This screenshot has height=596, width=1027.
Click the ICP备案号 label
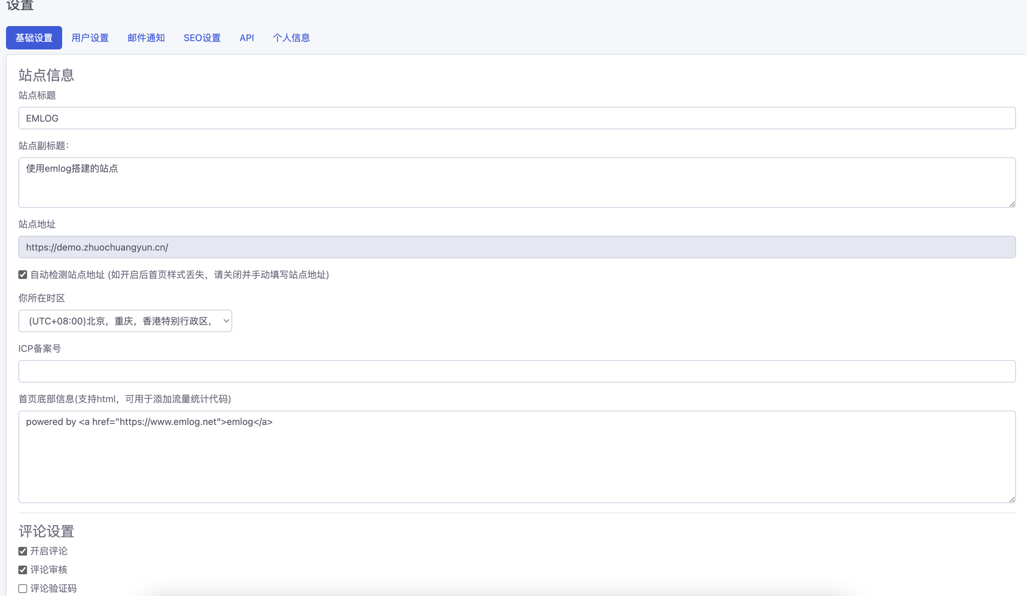[39, 348]
